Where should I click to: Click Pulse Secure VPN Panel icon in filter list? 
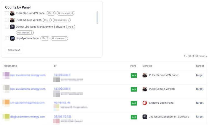[x=12, y=13]
